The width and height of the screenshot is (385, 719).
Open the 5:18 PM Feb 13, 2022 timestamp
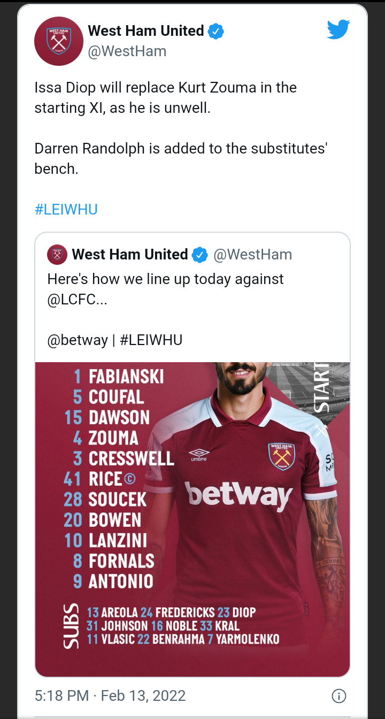click(110, 695)
